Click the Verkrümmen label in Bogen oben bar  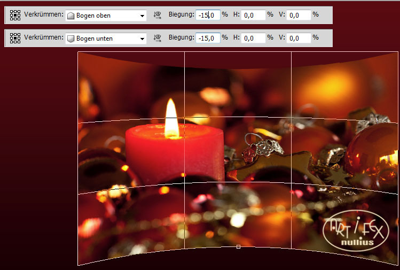click(x=44, y=14)
